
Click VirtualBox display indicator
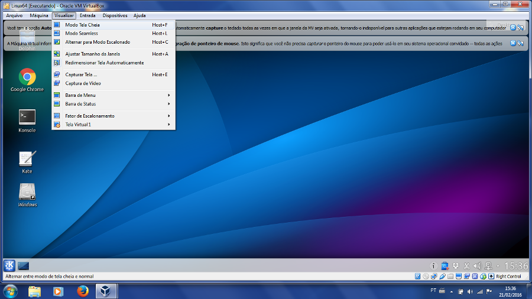coord(458,277)
